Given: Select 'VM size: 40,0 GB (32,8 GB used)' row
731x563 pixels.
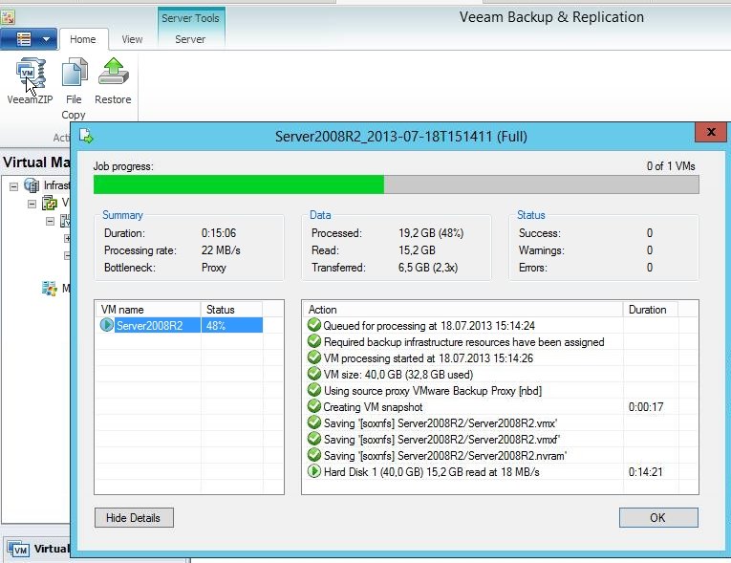Looking at the screenshot, I should coord(501,375).
